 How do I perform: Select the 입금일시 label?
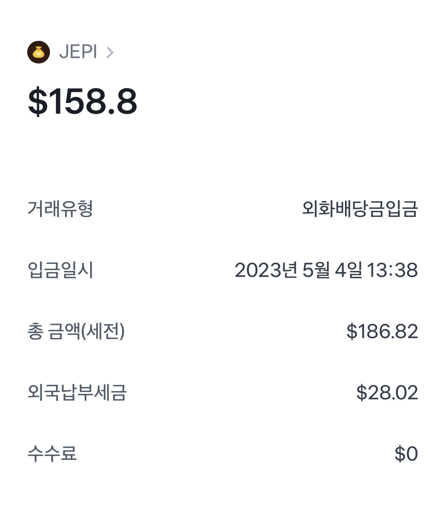pyautogui.click(x=60, y=270)
